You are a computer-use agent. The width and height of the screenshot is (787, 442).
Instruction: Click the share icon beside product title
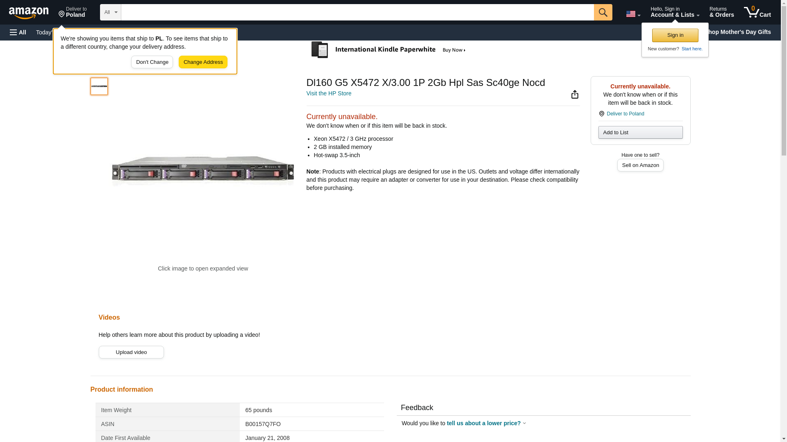click(x=575, y=95)
